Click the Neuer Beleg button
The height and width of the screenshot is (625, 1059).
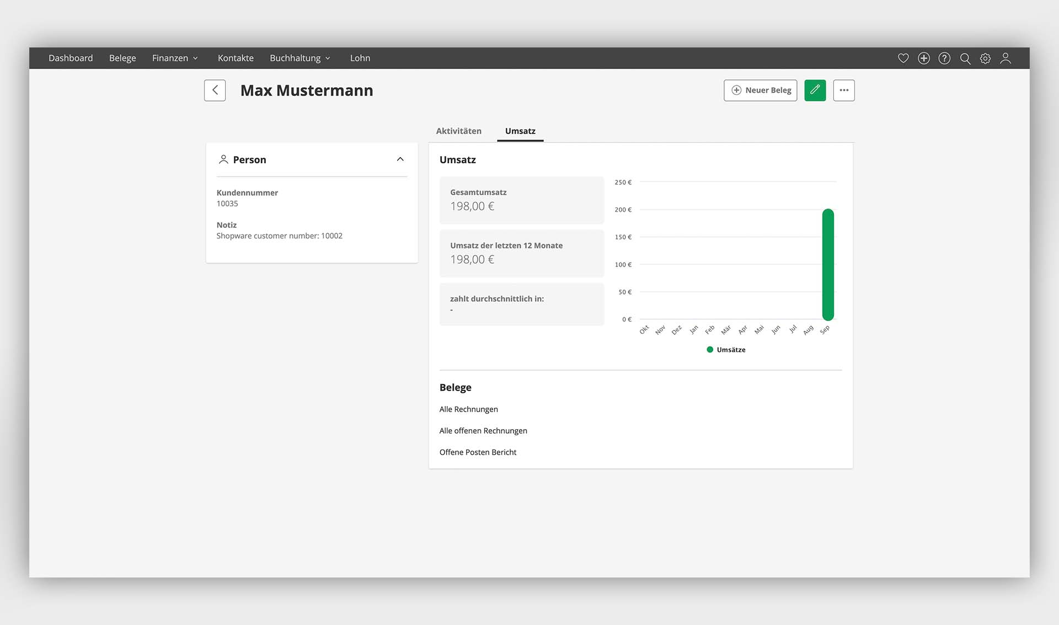(x=760, y=90)
